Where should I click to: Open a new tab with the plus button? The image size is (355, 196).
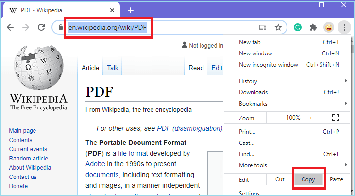tap(131, 10)
